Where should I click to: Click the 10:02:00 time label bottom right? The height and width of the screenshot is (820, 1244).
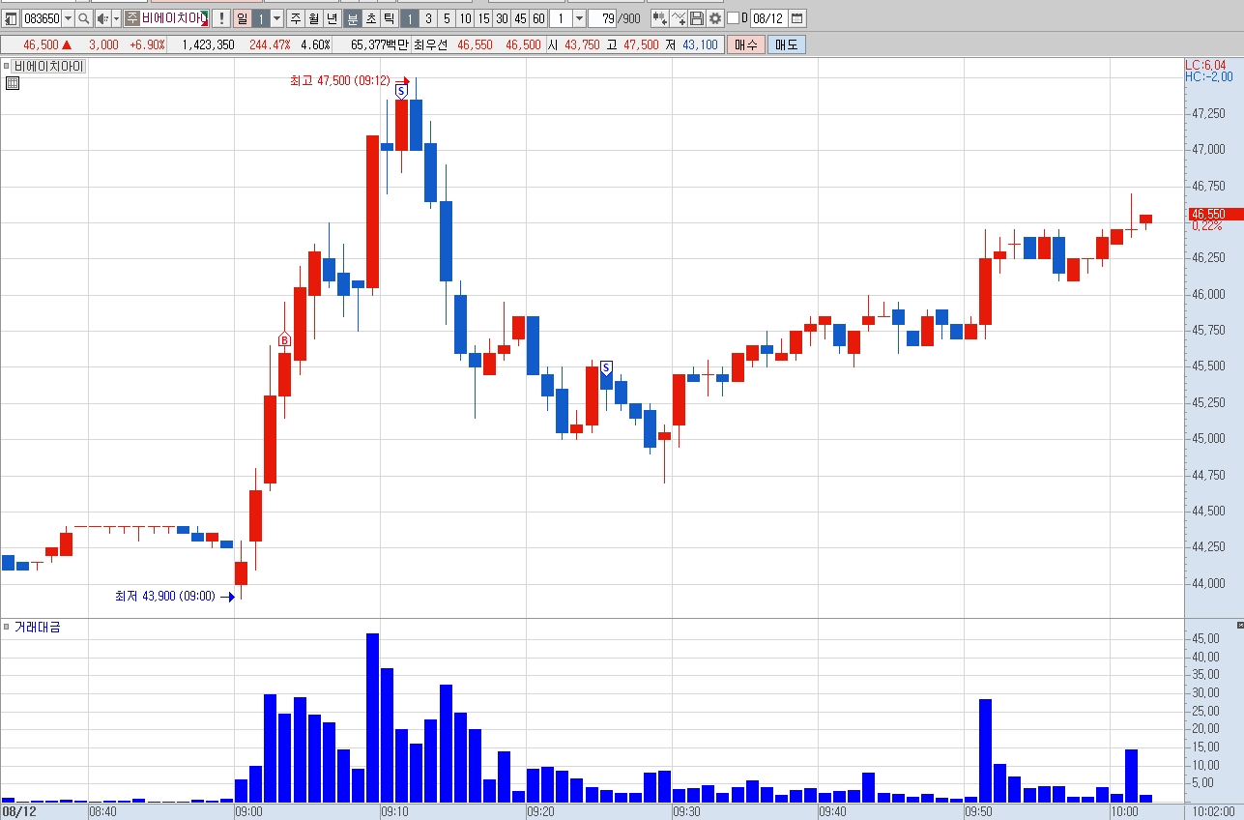1214,811
